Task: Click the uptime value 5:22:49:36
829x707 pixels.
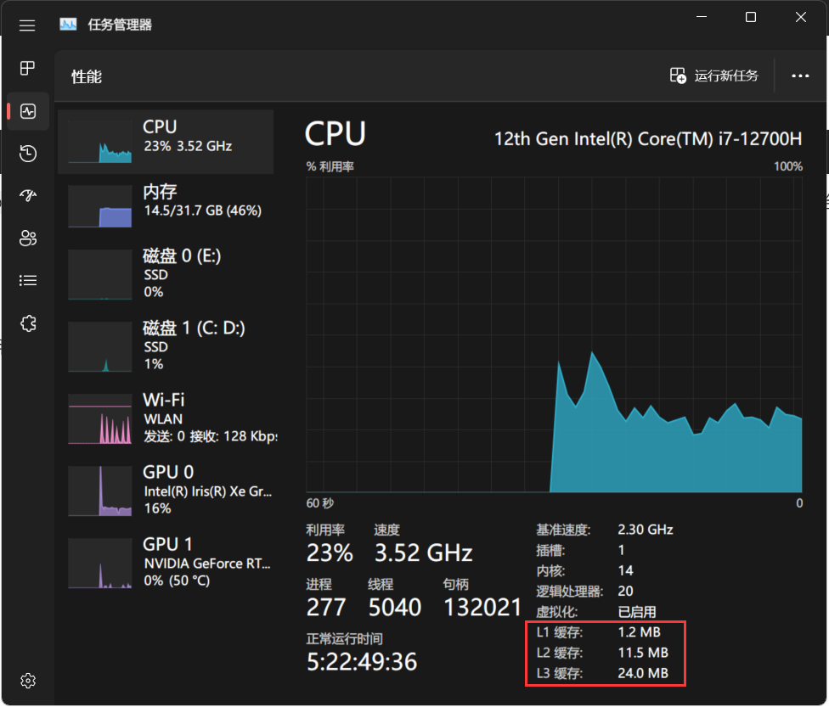Action: pyautogui.click(x=362, y=662)
